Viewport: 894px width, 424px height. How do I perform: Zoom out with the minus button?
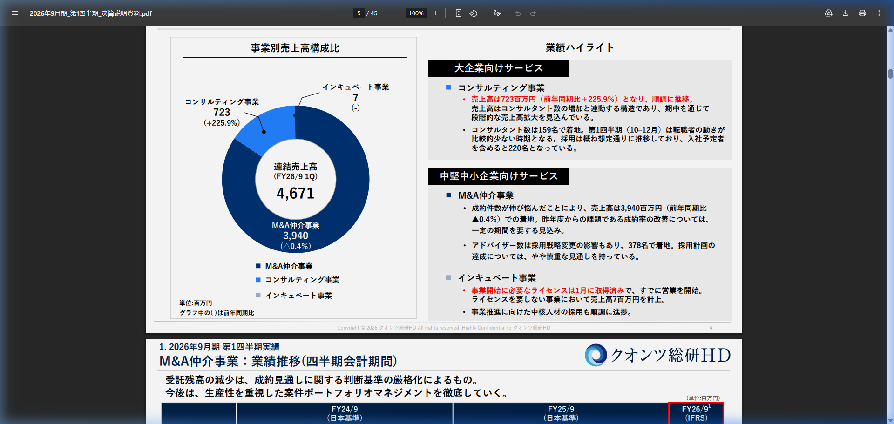pyautogui.click(x=396, y=13)
